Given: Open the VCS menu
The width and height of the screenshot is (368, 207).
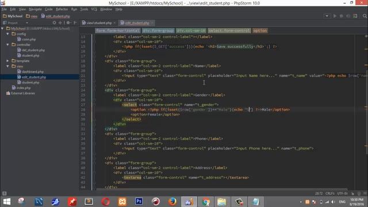Looking at the screenshot, I should coord(94,9).
